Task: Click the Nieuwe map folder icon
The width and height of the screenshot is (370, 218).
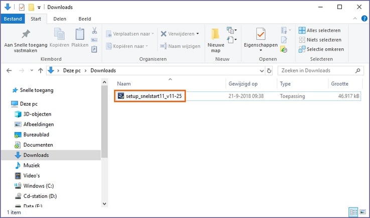Action: (215, 34)
